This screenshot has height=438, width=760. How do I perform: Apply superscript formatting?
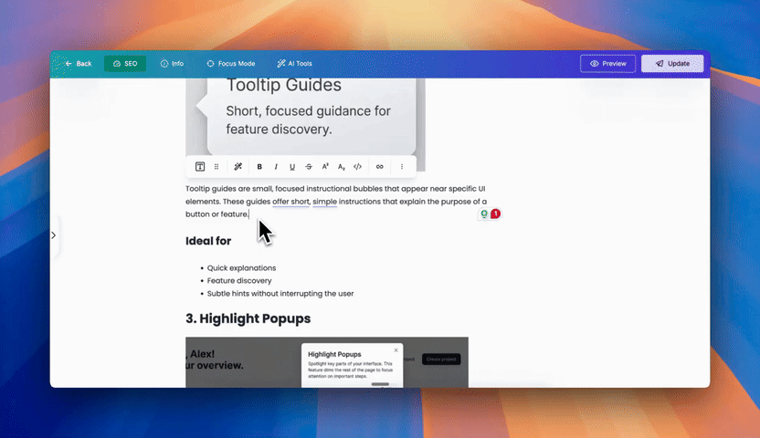(x=325, y=166)
